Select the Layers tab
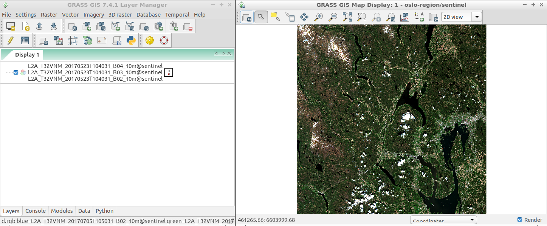The width and height of the screenshot is (547, 226). tap(11, 211)
